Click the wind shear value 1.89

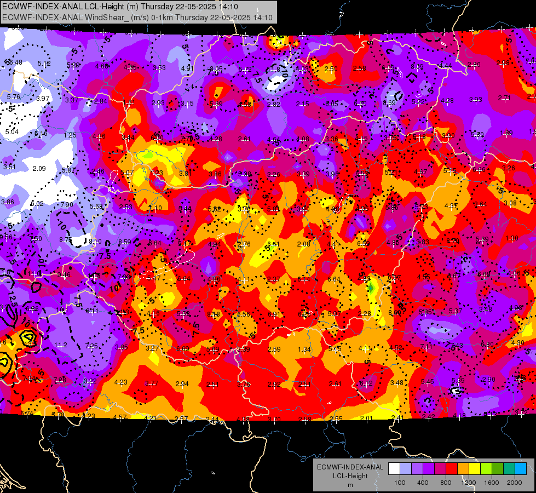506,133
